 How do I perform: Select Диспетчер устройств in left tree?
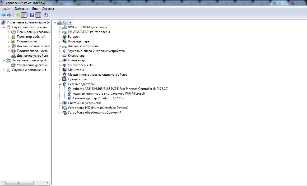coord(32,56)
